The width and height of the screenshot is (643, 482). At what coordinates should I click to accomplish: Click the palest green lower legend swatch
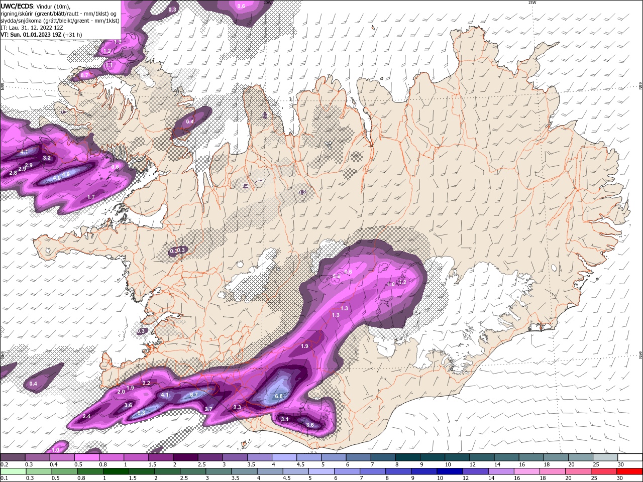[13, 471]
